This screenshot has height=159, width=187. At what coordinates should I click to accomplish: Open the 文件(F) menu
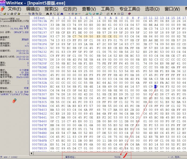pyautogui.click(x=15, y=9)
